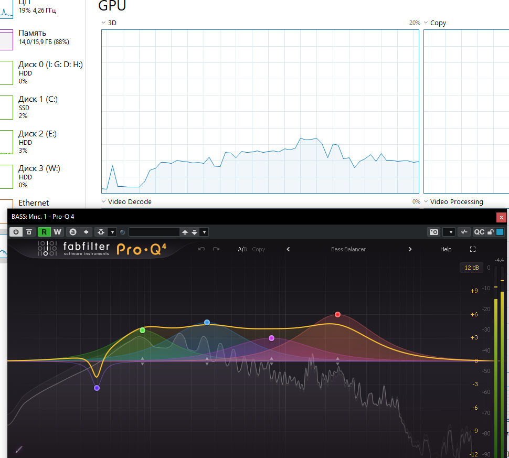The width and height of the screenshot is (509, 458).
Task: Open the preset management dropdown arrow
Action: click(x=204, y=232)
